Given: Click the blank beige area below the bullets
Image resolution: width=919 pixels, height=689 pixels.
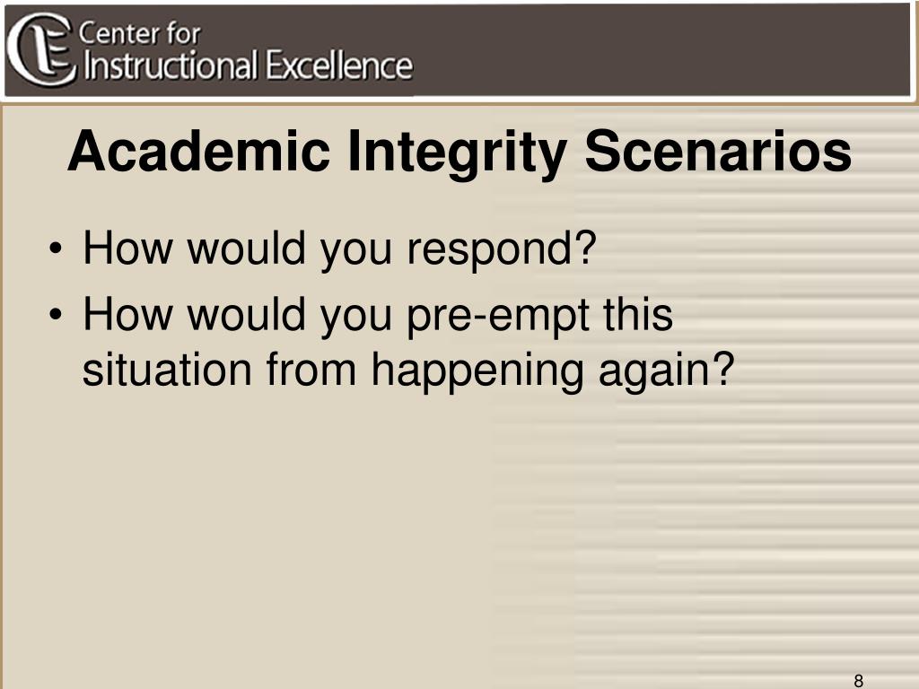Looking at the screenshot, I should (x=264, y=528).
